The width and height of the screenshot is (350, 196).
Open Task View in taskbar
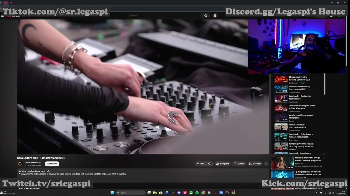click(149, 193)
